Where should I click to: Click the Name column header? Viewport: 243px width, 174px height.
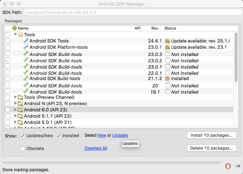[70, 28]
